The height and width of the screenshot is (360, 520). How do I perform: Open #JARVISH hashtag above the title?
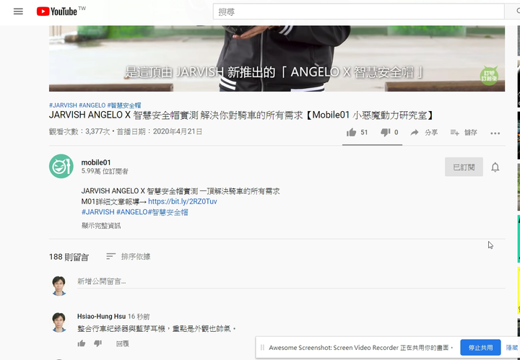click(63, 105)
